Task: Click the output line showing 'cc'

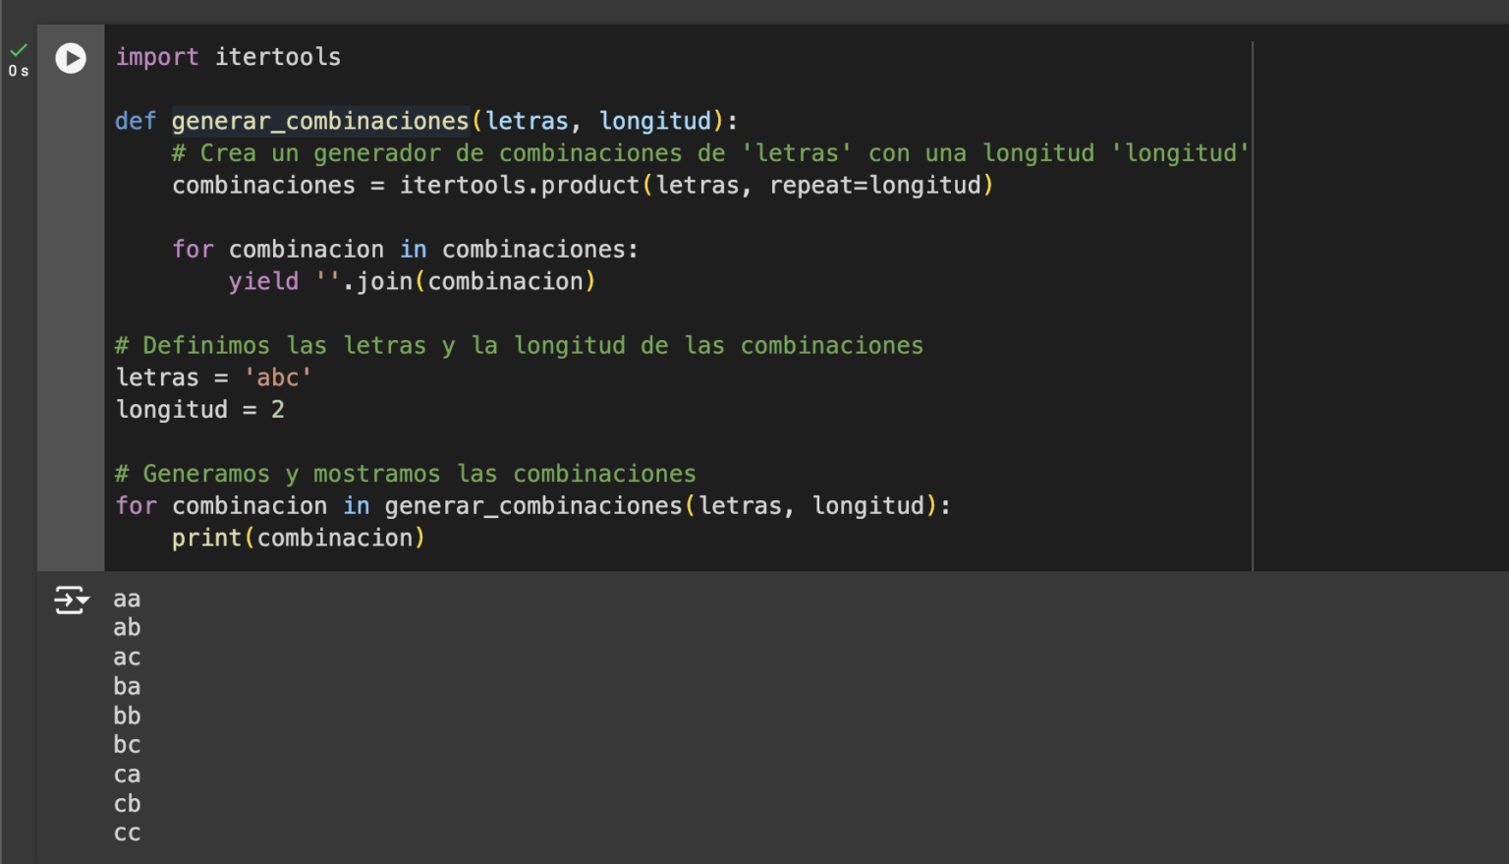Action: point(127,833)
